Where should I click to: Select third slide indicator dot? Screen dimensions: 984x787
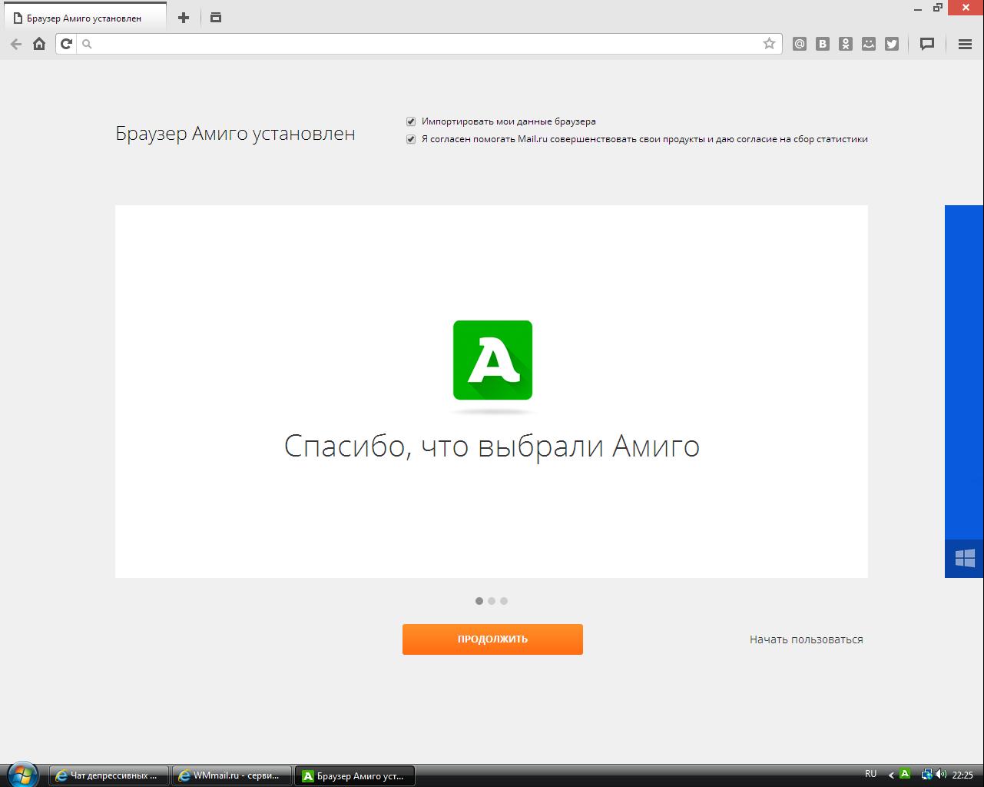pos(504,601)
